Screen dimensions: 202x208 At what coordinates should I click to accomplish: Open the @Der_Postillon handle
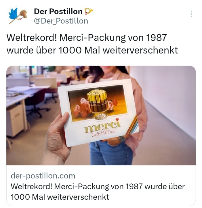tap(61, 21)
